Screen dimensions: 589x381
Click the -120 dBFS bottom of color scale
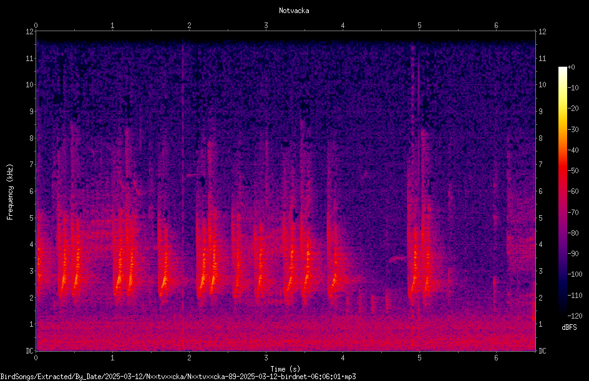575,316
